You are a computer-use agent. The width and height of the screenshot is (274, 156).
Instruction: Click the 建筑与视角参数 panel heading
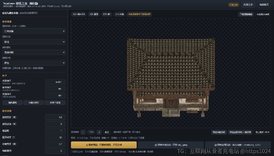pos(10,13)
